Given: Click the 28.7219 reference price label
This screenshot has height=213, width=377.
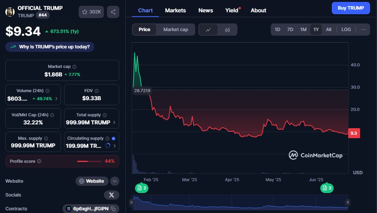Looking at the screenshot, I should 142,91.
